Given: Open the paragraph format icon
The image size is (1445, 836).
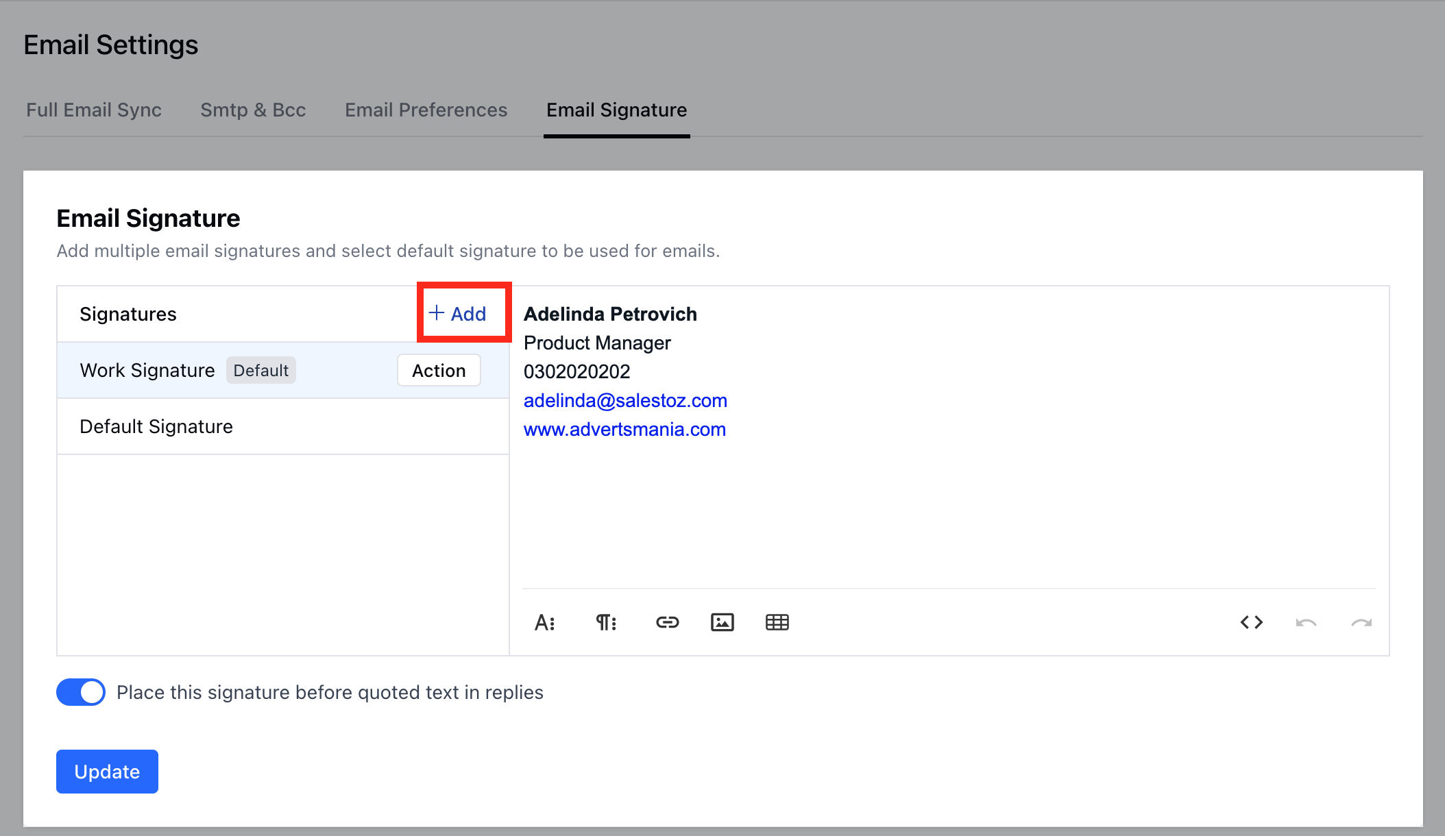Looking at the screenshot, I should [606, 622].
